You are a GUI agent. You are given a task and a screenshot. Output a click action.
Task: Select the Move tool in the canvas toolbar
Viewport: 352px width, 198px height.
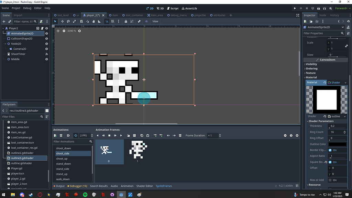tap(62, 21)
